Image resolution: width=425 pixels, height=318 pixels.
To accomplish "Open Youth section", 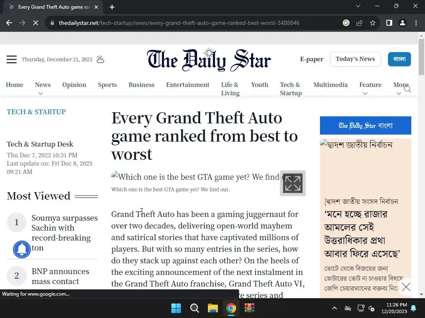I will [x=260, y=84].
